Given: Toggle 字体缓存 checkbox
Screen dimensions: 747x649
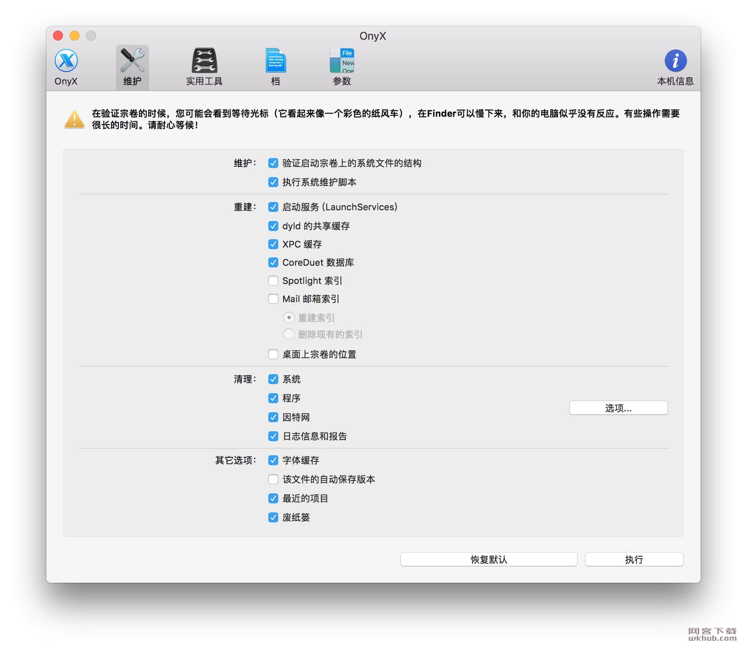Looking at the screenshot, I should coord(273,460).
